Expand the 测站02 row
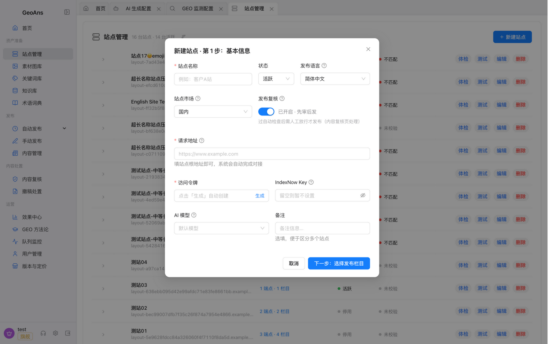551x344 pixels. pos(103,312)
